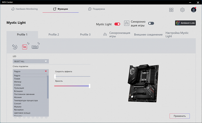Expand the SELECT ALL LED dropdown
202x123 pixels.
(31, 61)
